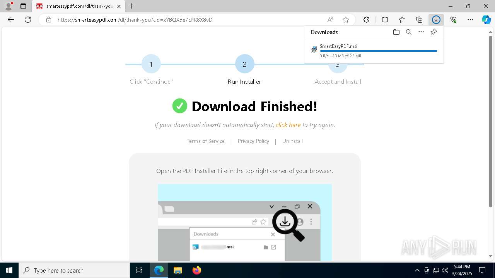The image size is (495, 278).
Task: Open Browser essentials icon
Action: click(453, 20)
